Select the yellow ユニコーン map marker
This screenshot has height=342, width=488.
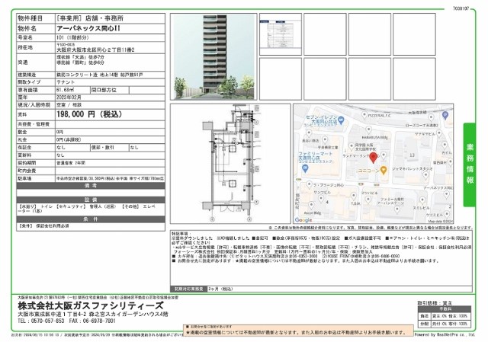click(384, 171)
